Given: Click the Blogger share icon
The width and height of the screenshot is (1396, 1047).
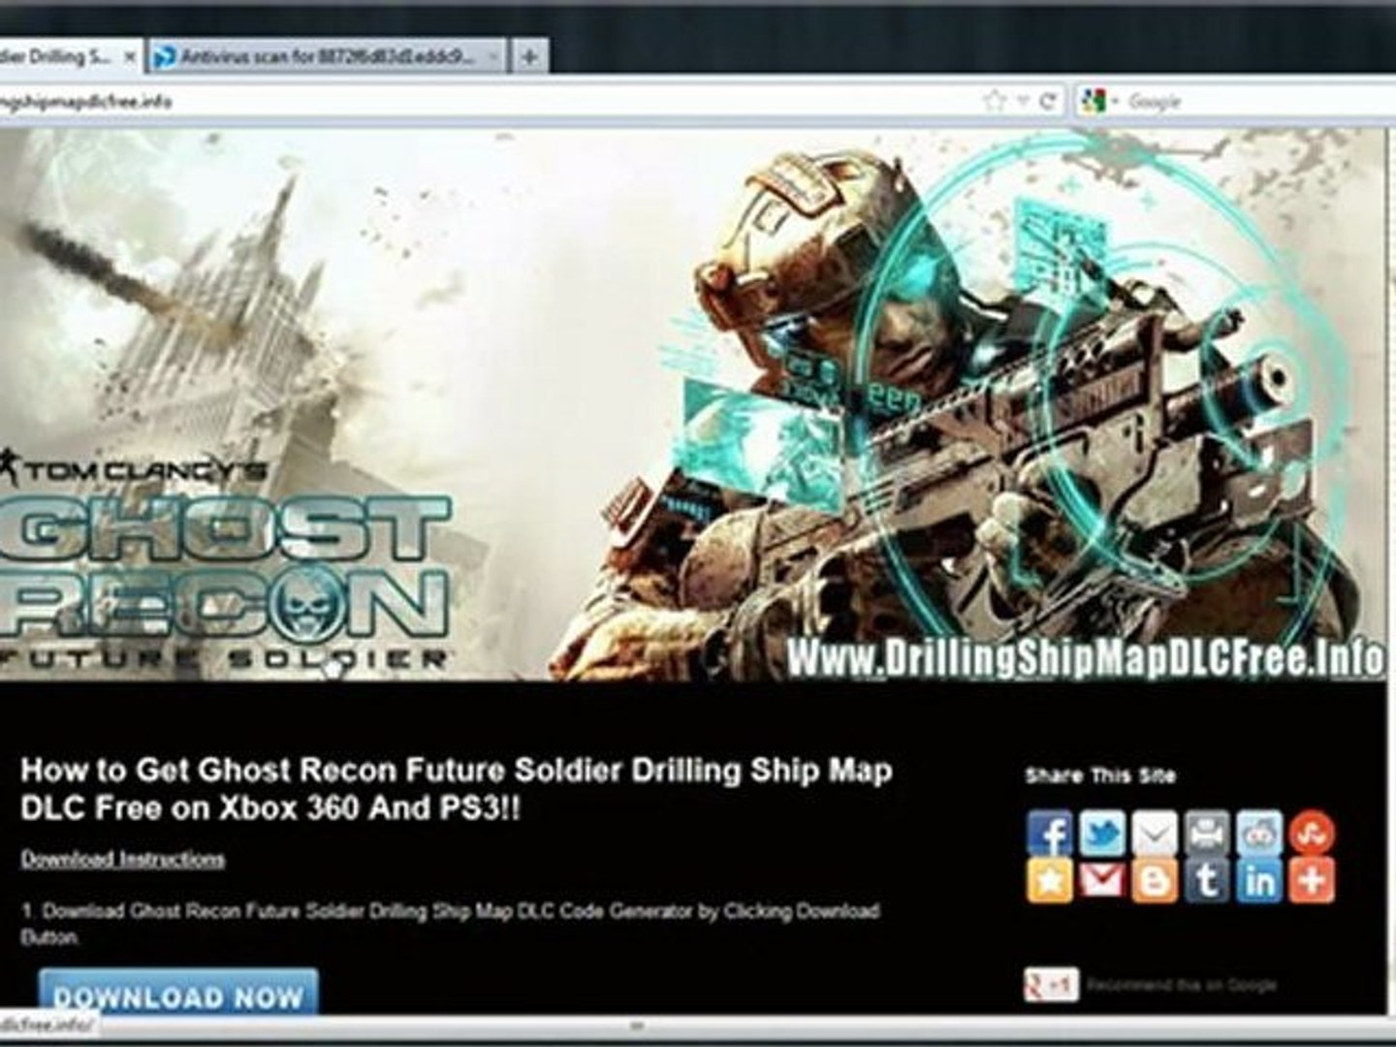Looking at the screenshot, I should [1155, 880].
